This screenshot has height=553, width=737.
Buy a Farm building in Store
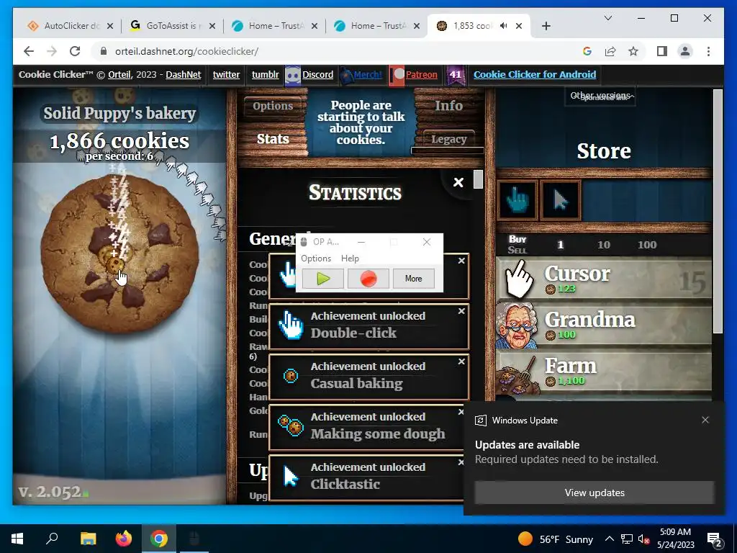point(604,372)
